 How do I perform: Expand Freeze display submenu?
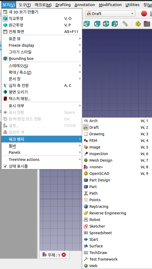[x=42, y=45]
